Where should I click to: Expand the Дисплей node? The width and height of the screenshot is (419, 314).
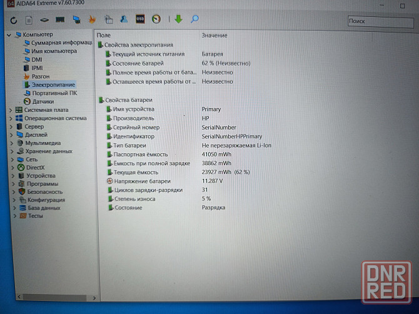coord(12,135)
